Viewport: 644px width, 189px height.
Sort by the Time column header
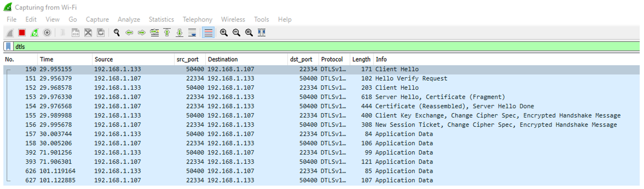click(65, 60)
